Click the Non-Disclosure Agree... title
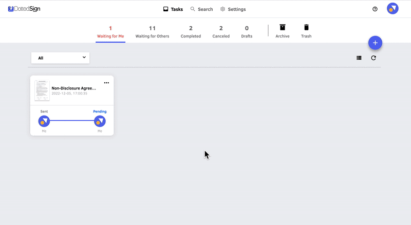 [x=73, y=88]
